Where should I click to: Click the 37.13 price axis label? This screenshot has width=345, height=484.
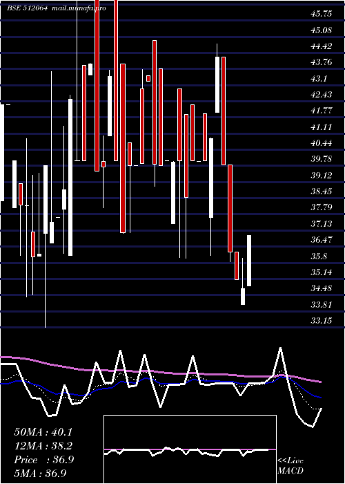coord(322,223)
